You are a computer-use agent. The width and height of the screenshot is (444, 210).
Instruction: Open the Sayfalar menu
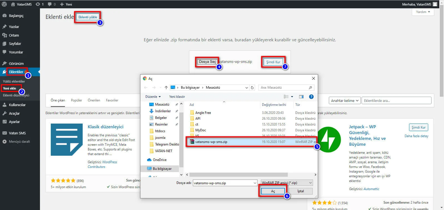(x=15, y=43)
